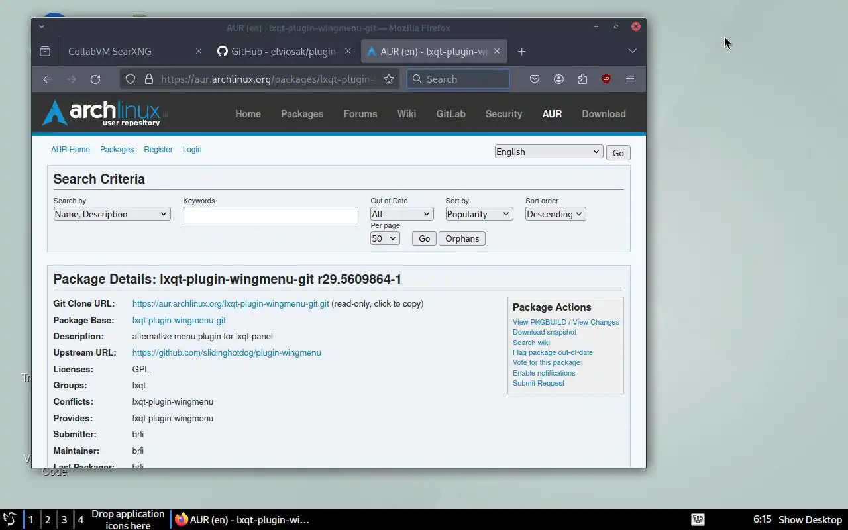Click Show Desktop on taskbar
The width and height of the screenshot is (848, 530).
pyautogui.click(x=810, y=520)
